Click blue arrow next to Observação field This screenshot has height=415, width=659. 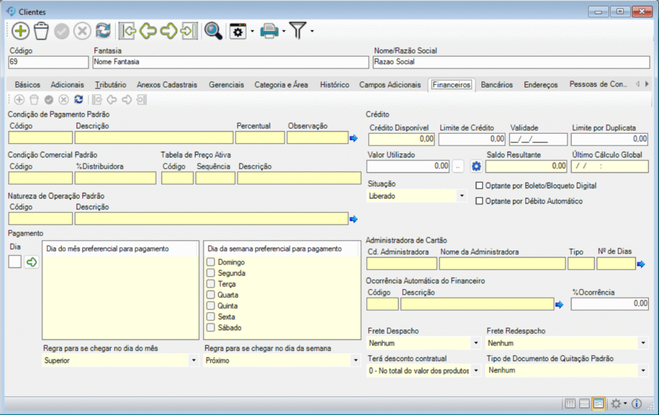(353, 138)
